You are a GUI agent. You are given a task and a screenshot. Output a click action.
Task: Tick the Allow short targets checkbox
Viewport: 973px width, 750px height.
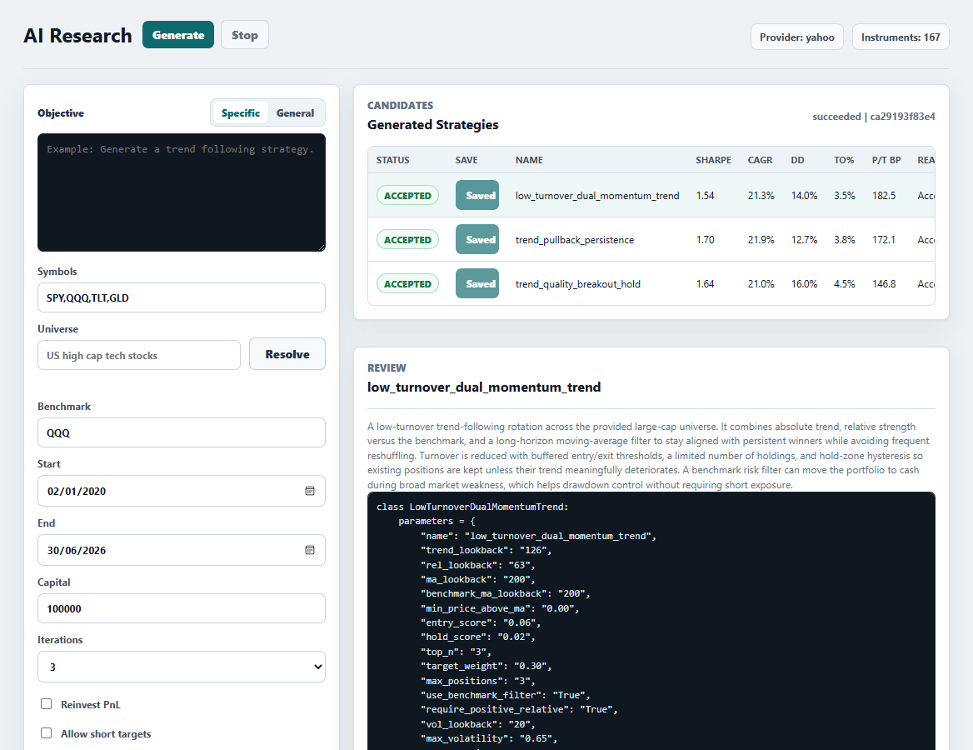tap(47, 733)
